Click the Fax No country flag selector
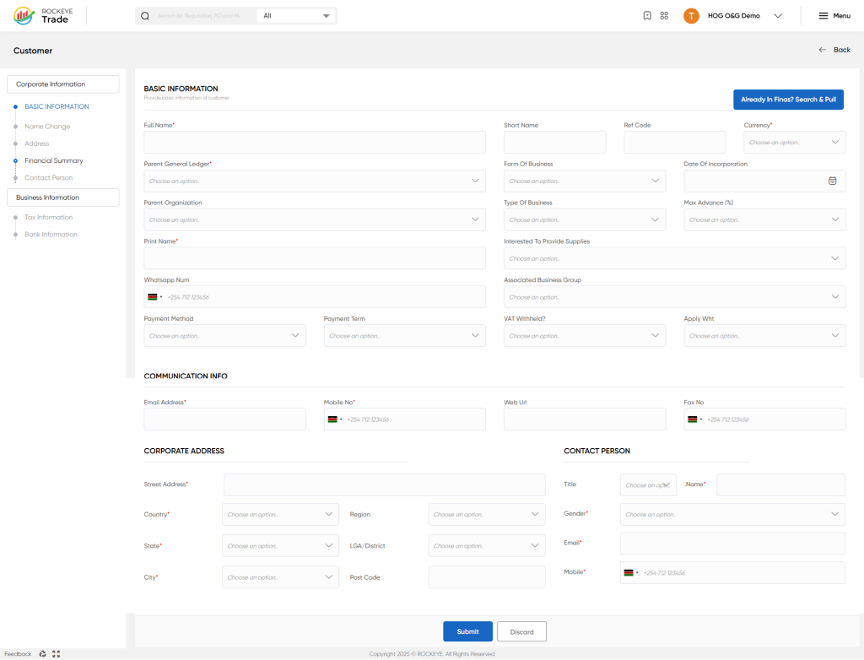Screen dimensions: 864x660 695,419
